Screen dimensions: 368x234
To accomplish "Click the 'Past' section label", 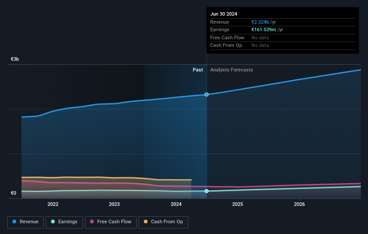I will click(x=198, y=70).
